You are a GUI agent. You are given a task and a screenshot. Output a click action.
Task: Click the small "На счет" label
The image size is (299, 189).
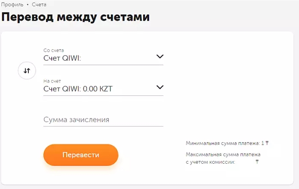pyautogui.click(x=52, y=81)
